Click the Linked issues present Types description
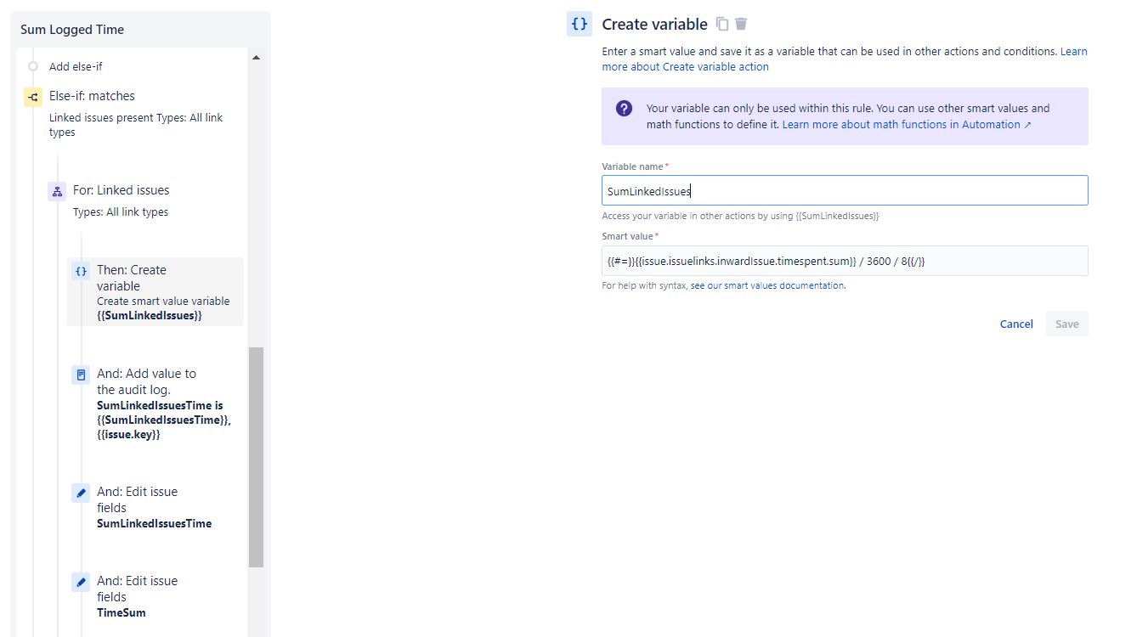The height and width of the screenshot is (637, 1148). [x=136, y=125]
